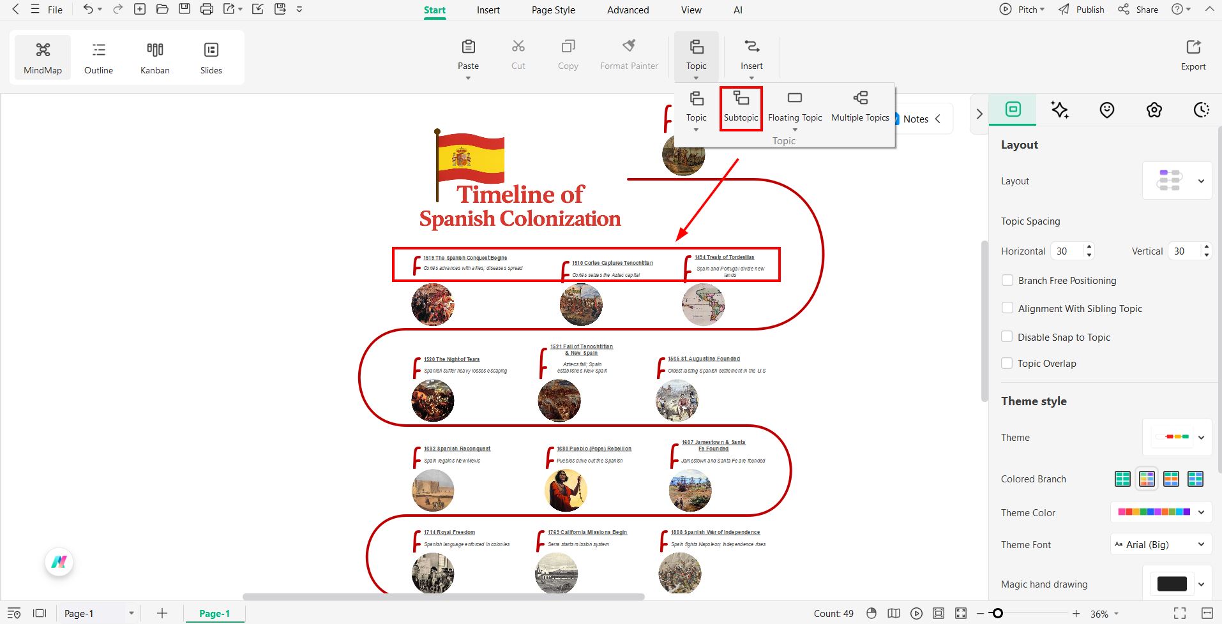The width and height of the screenshot is (1222, 624).
Task: Enable Alignment With Sibling Topic
Action: (1007, 308)
